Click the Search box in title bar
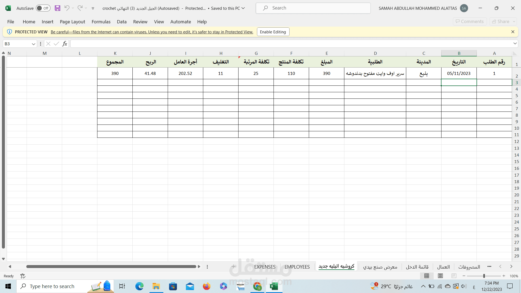521x293 pixels. point(313,8)
